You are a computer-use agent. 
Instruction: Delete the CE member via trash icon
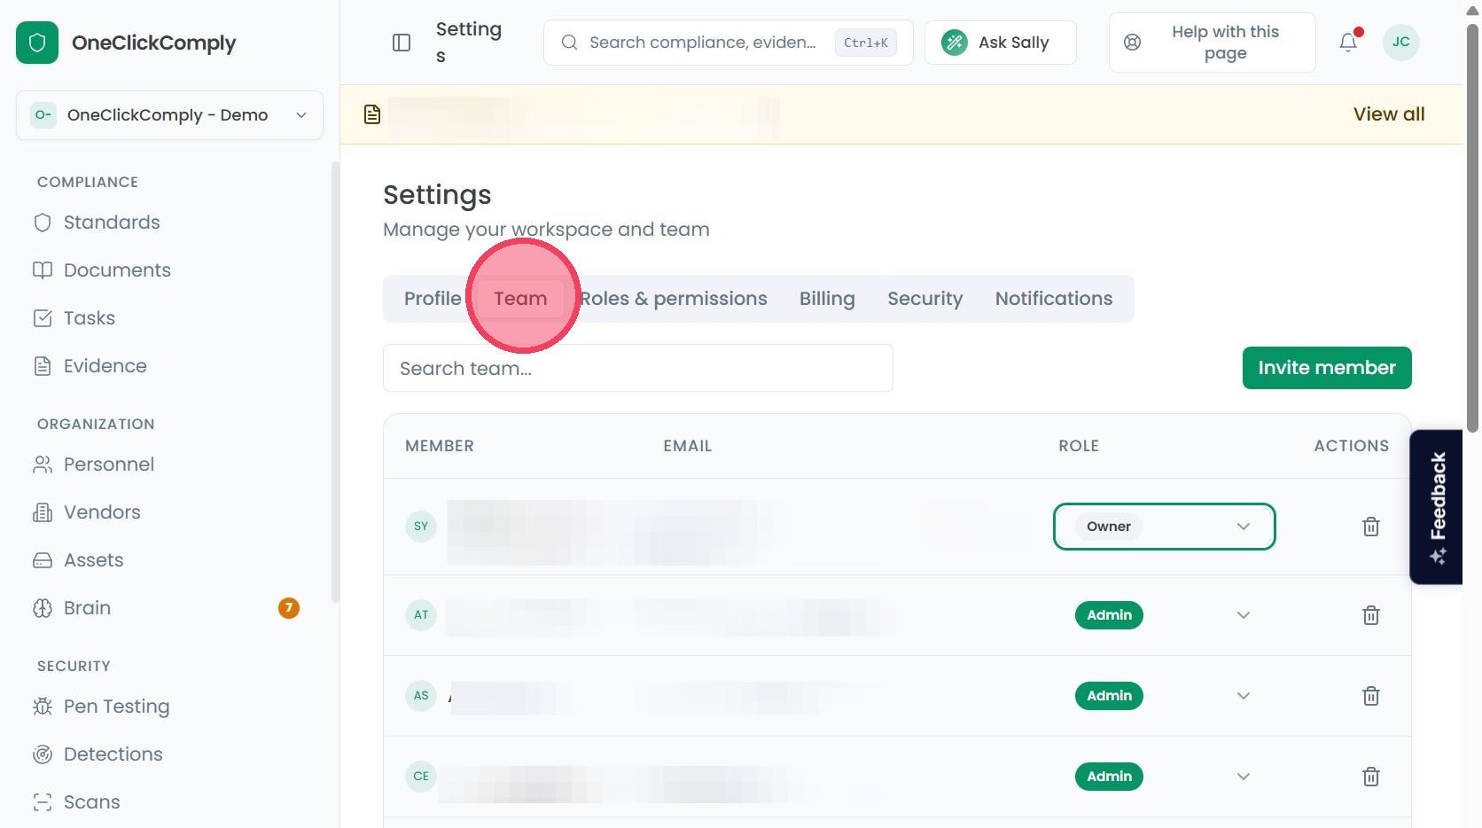coord(1371,777)
